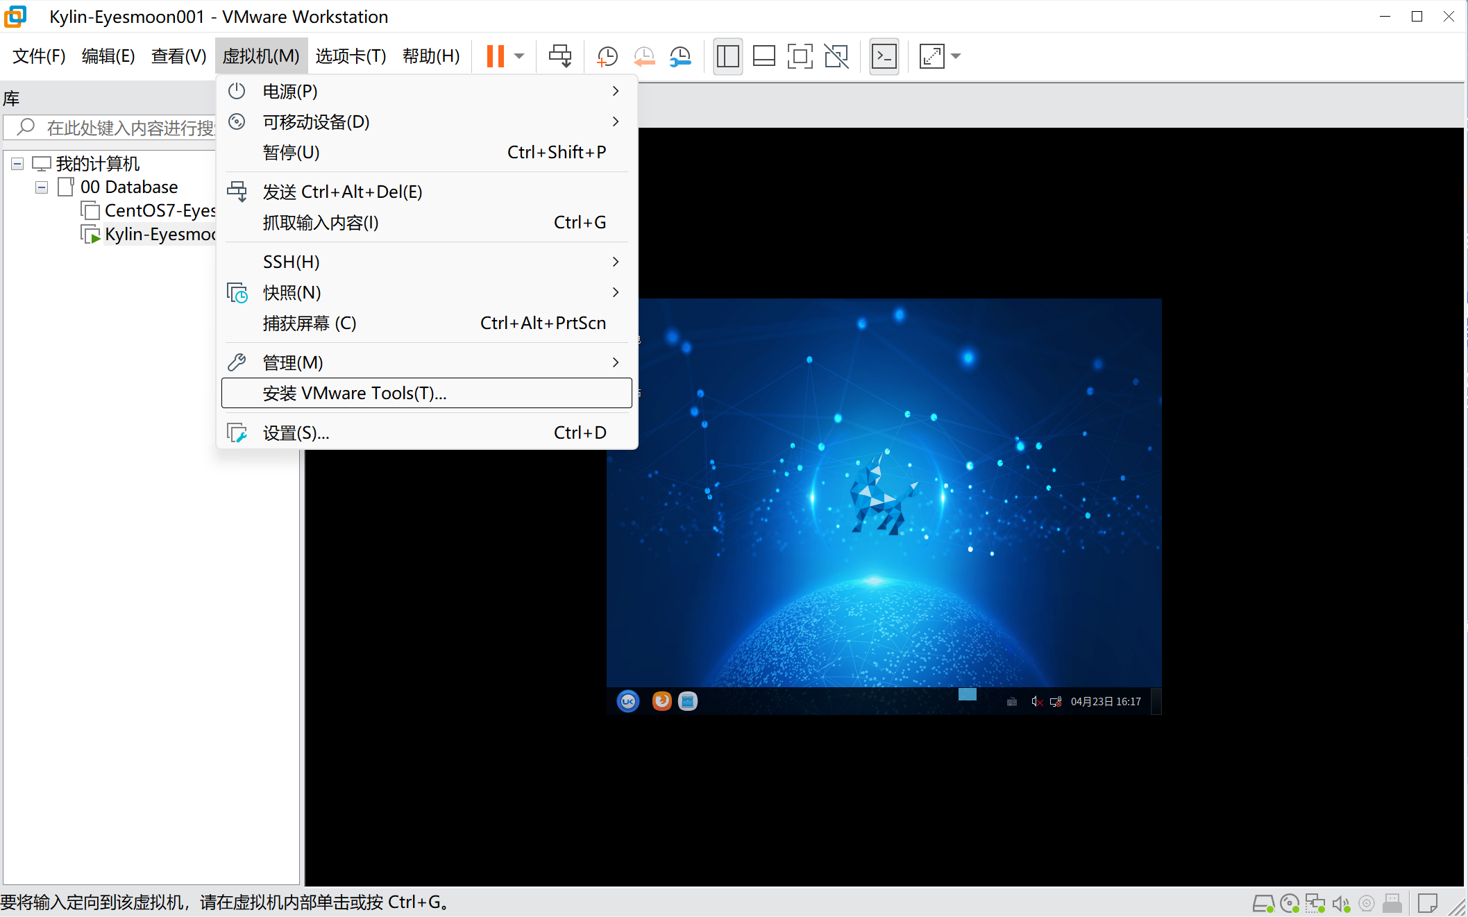Click the settings icon beside 设置(S)...
Viewport: 1468px width, 917px height.
click(x=237, y=433)
